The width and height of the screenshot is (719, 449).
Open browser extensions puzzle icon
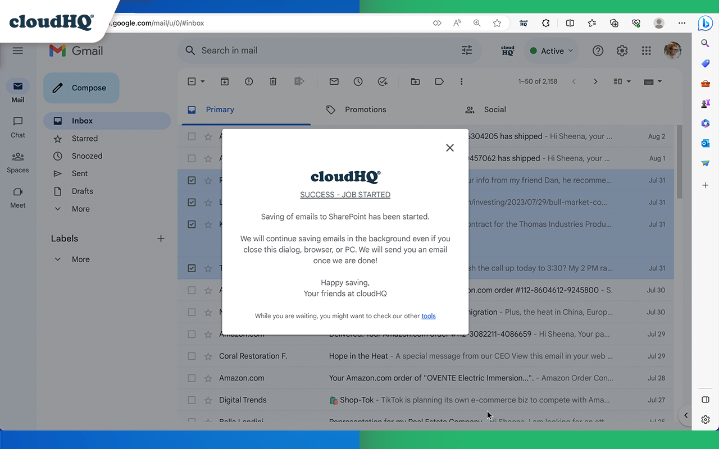(x=545, y=23)
